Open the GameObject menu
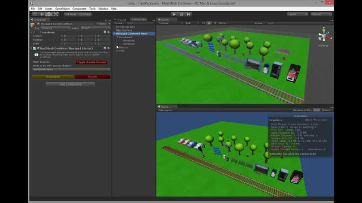This screenshot has width=362, height=203. click(x=62, y=9)
